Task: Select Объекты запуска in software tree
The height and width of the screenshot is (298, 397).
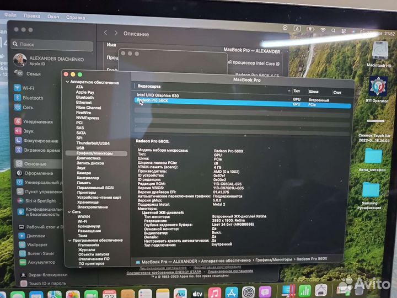Action: (x=94, y=254)
